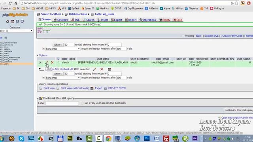Open Skype from the taskbar
The width and height of the screenshot is (253, 142).
pos(21,138)
